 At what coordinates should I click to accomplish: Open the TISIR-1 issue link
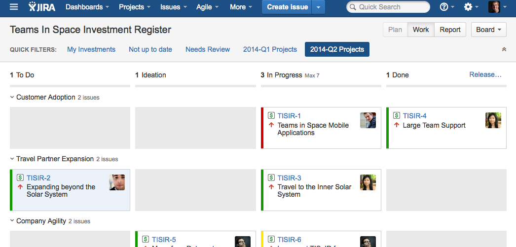(289, 116)
